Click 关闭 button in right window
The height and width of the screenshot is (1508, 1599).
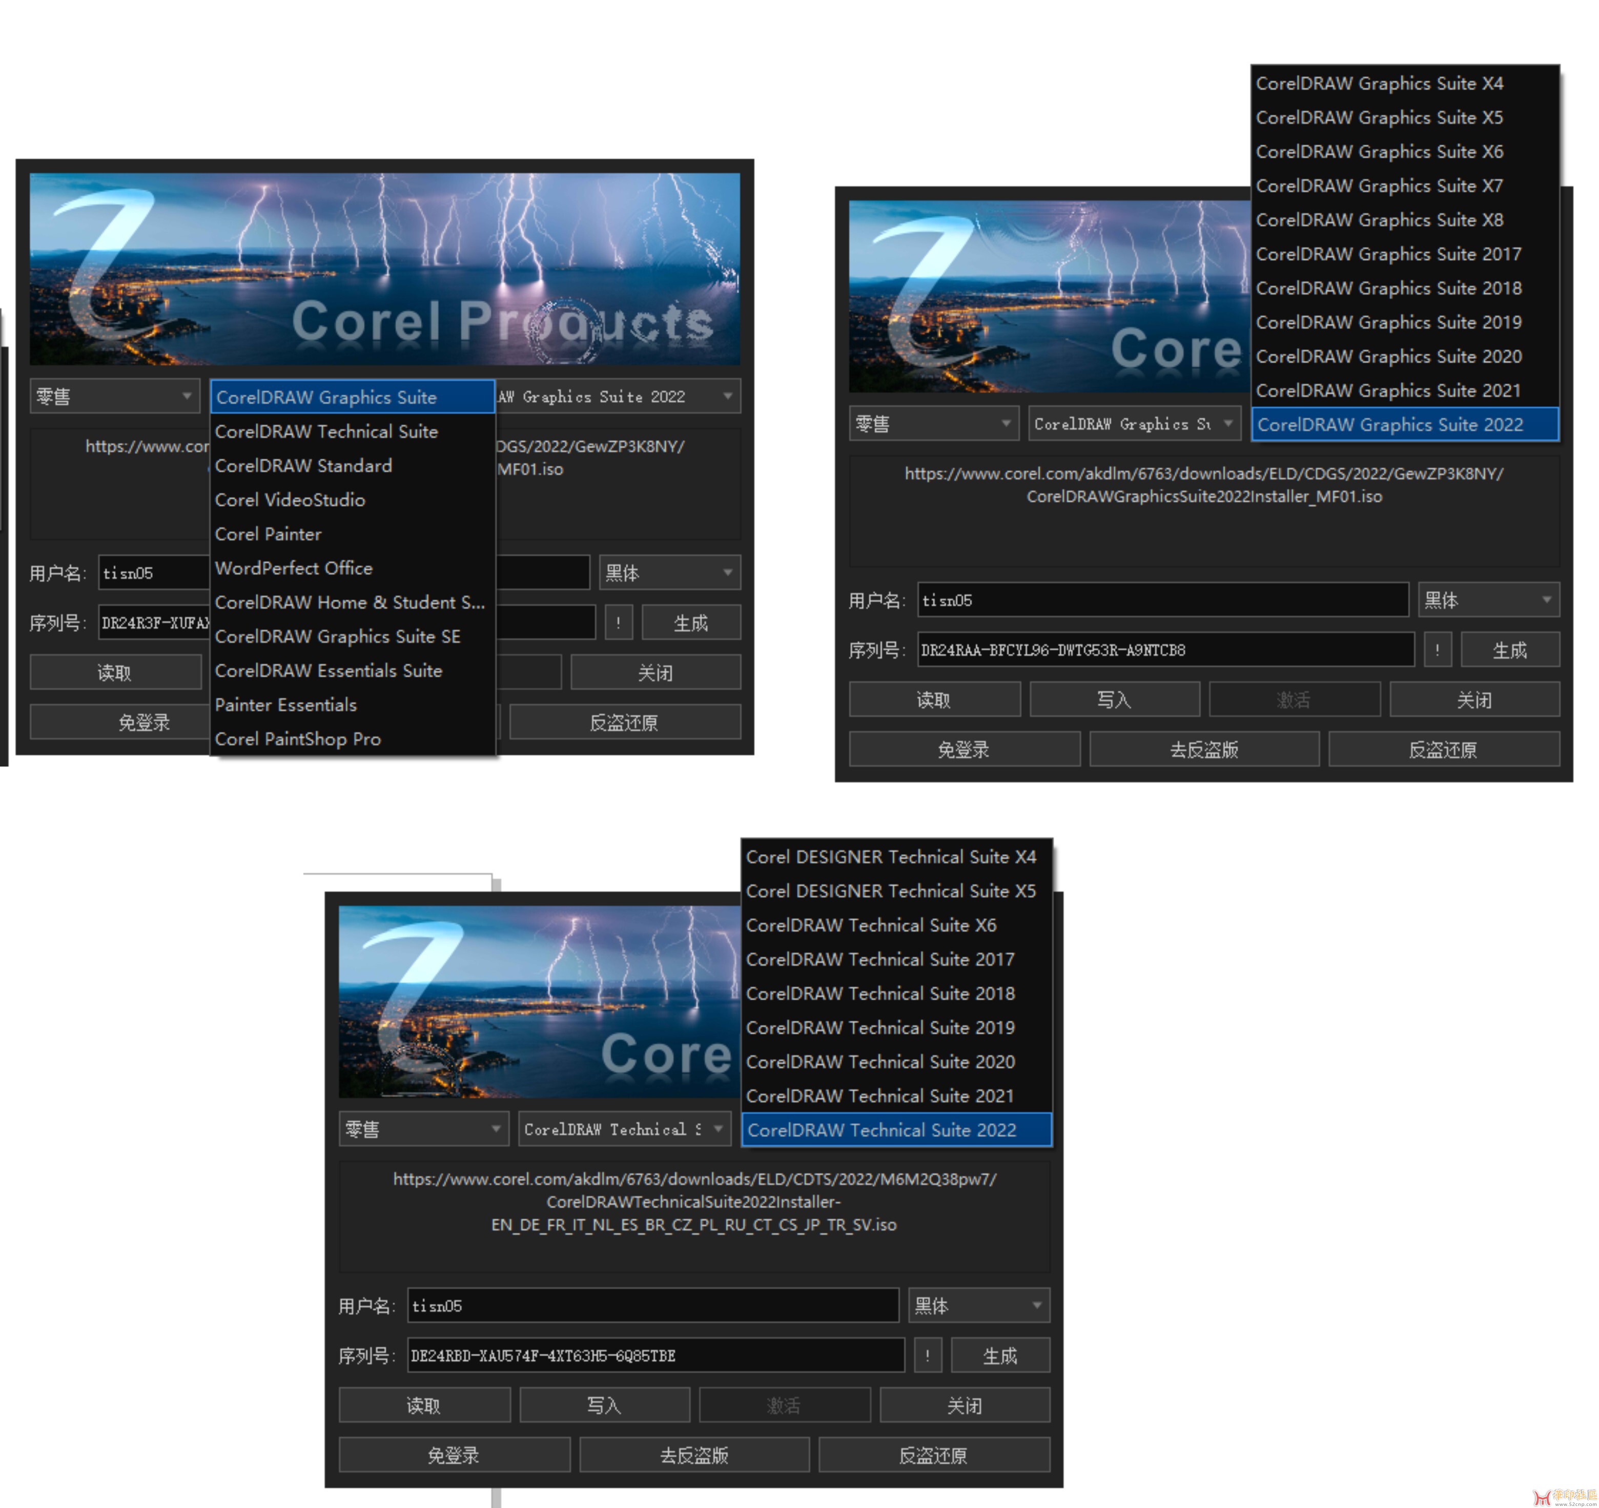tap(1474, 700)
